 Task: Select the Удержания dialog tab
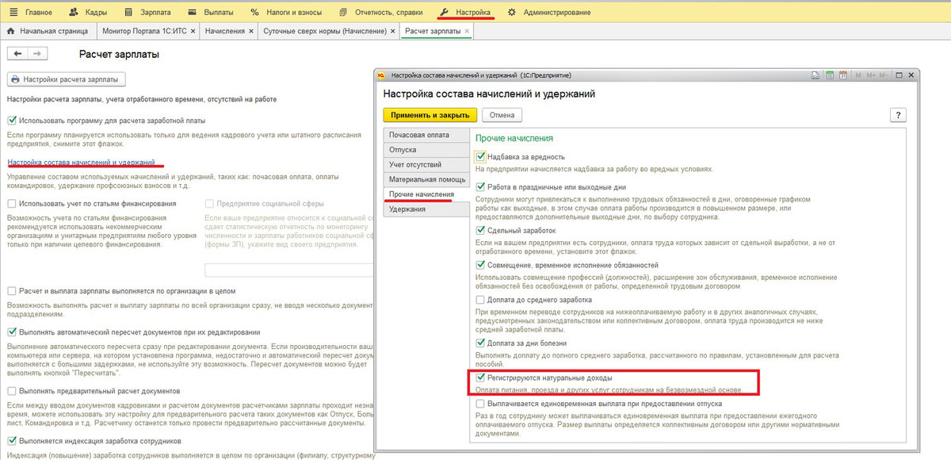pyautogui.click(x=425, y=209)
